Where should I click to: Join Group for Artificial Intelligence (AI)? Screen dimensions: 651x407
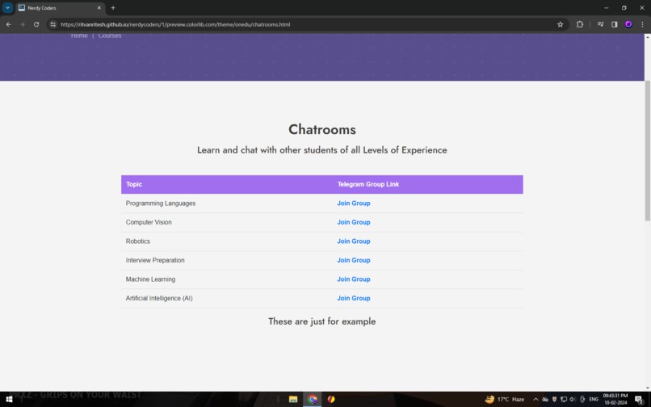click(x=353, y=298)
